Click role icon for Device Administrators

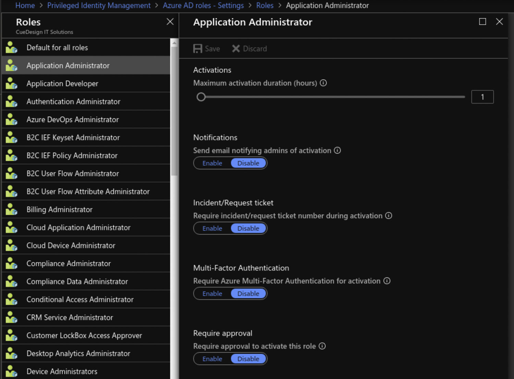coord(11,371)
